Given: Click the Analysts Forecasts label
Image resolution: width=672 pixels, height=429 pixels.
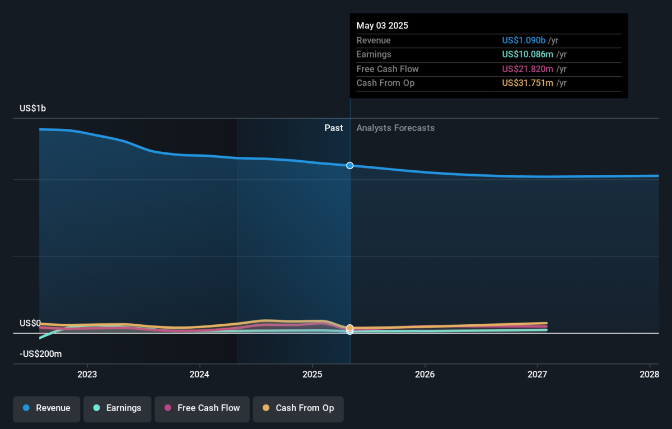Looking at the screenshot, I should tap(395, 128).
